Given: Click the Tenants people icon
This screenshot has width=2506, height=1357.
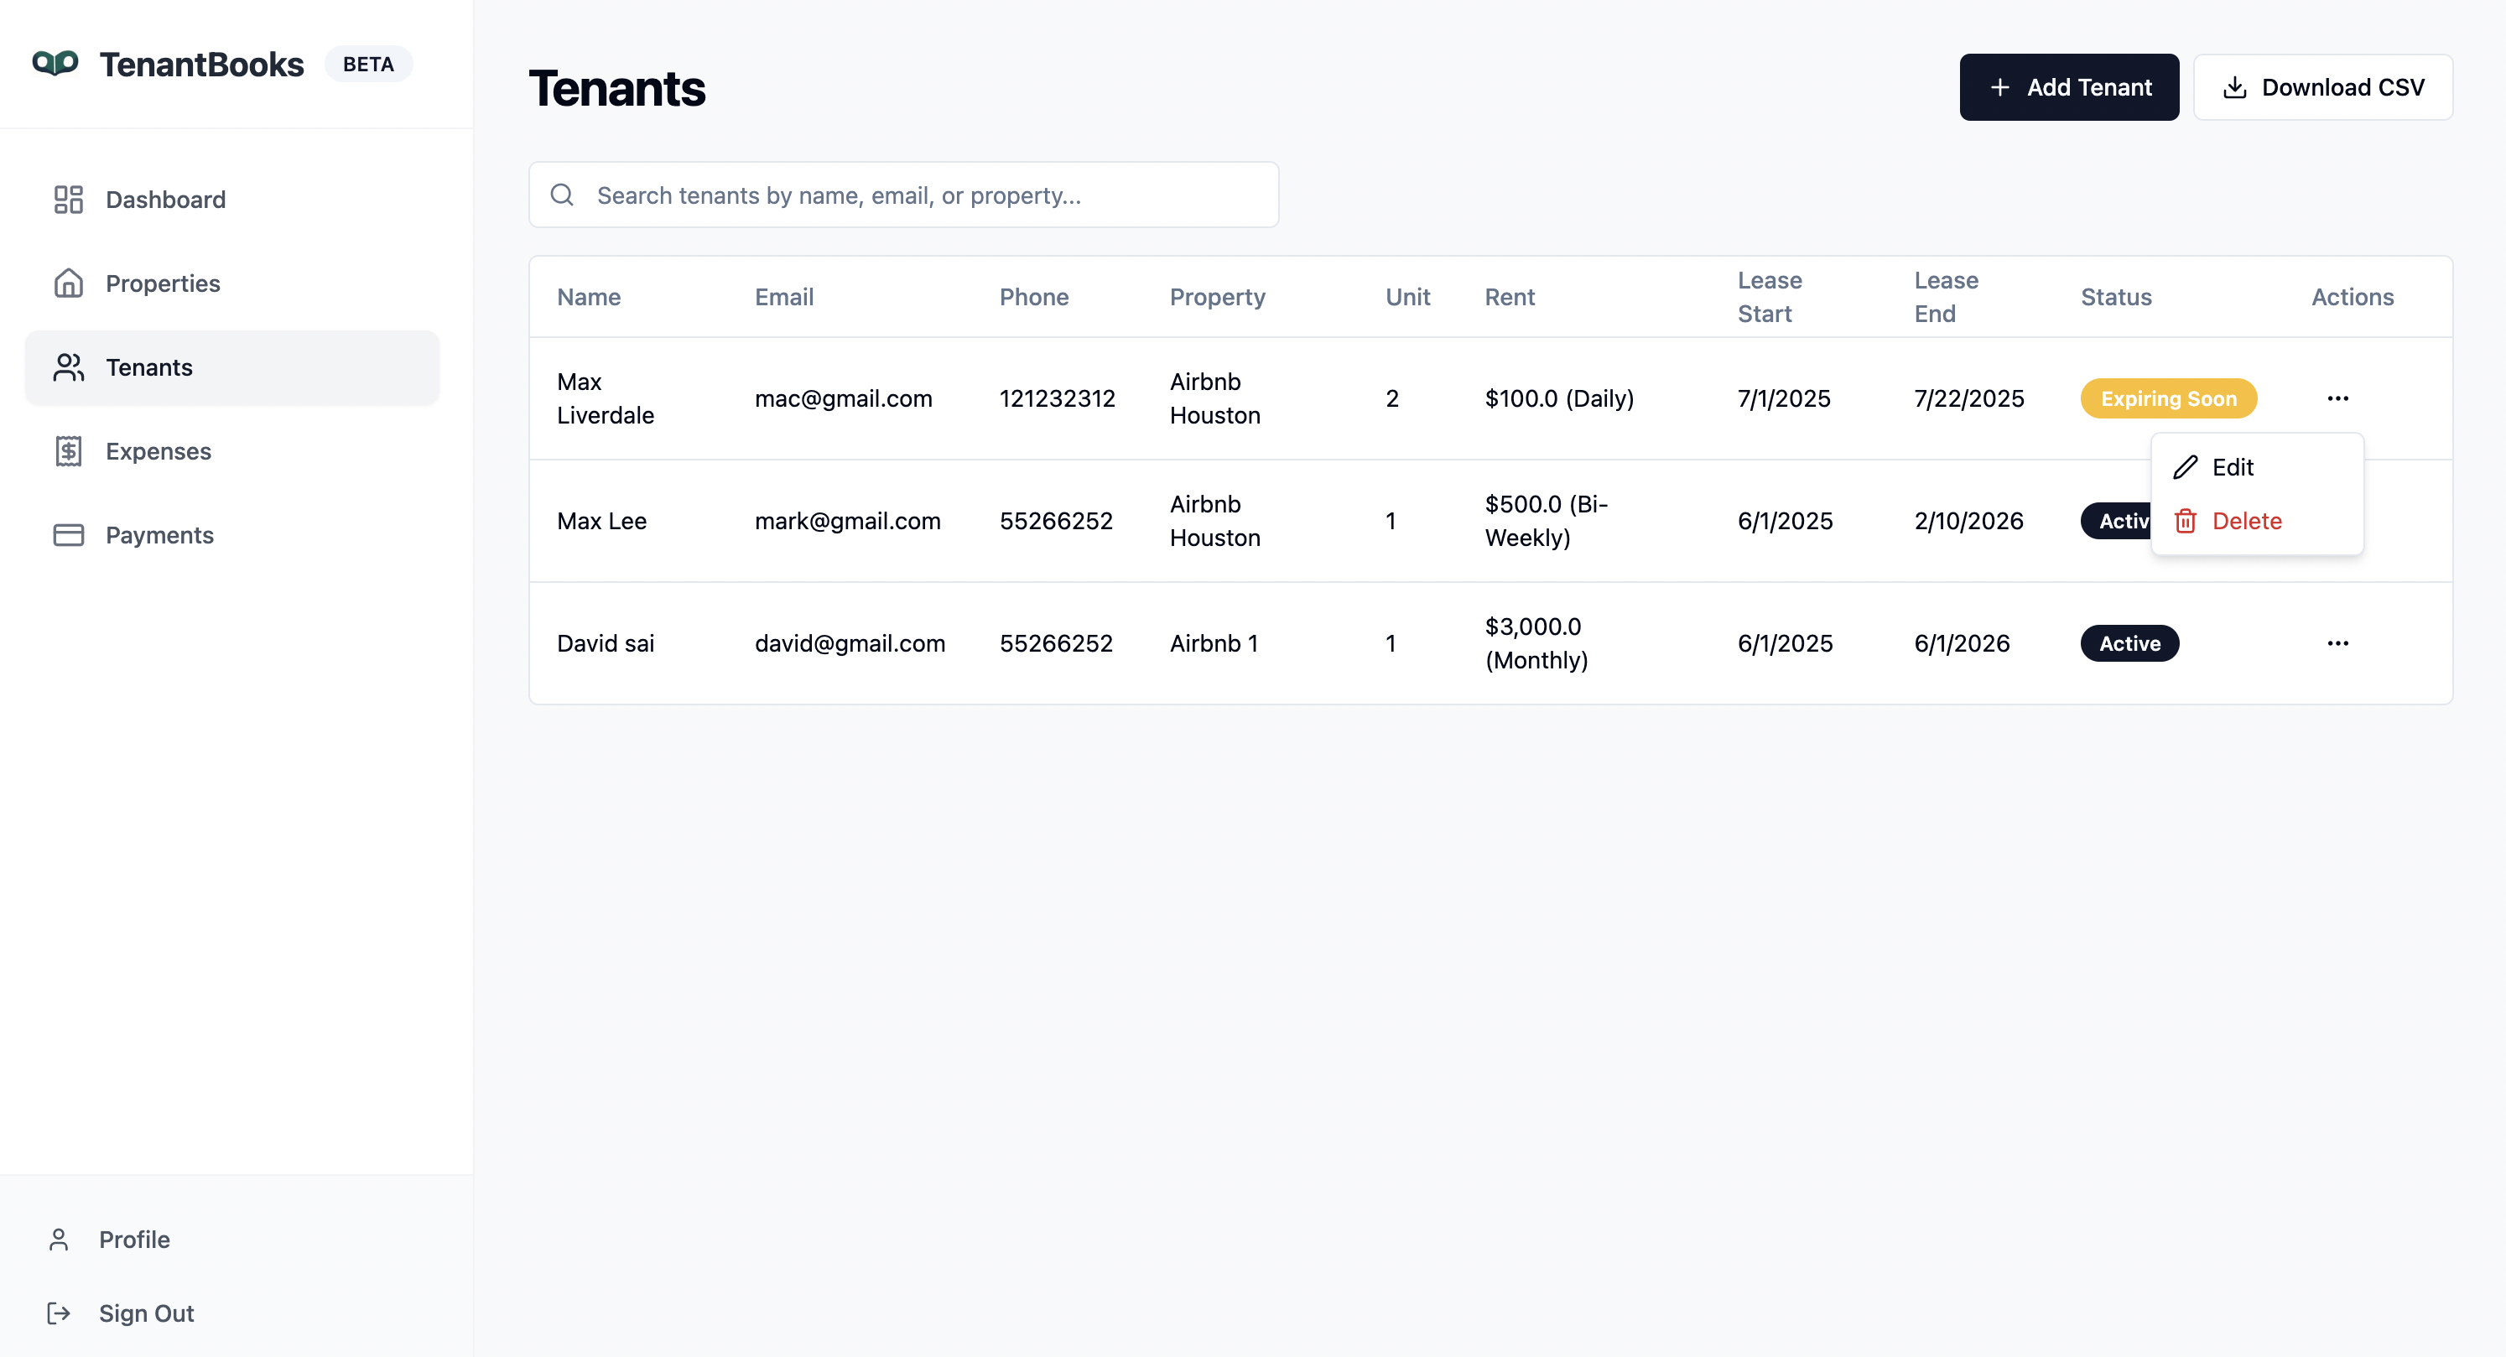Looking at the screenshot, I should (68, 367).
